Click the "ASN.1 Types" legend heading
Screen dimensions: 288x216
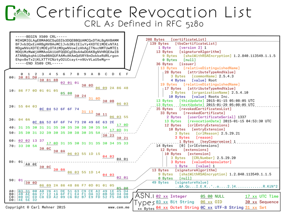click(x=145, y=200)
